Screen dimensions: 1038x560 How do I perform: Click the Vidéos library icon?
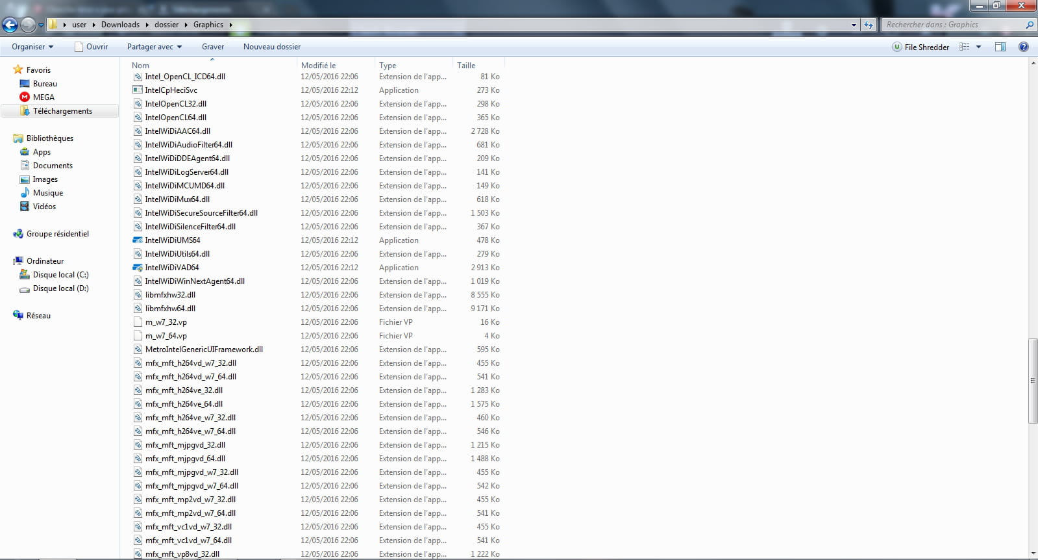(25, 206)
